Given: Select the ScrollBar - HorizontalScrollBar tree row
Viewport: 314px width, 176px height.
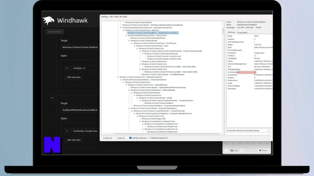Looking at the screenshot, I should (x=171, y=72).
